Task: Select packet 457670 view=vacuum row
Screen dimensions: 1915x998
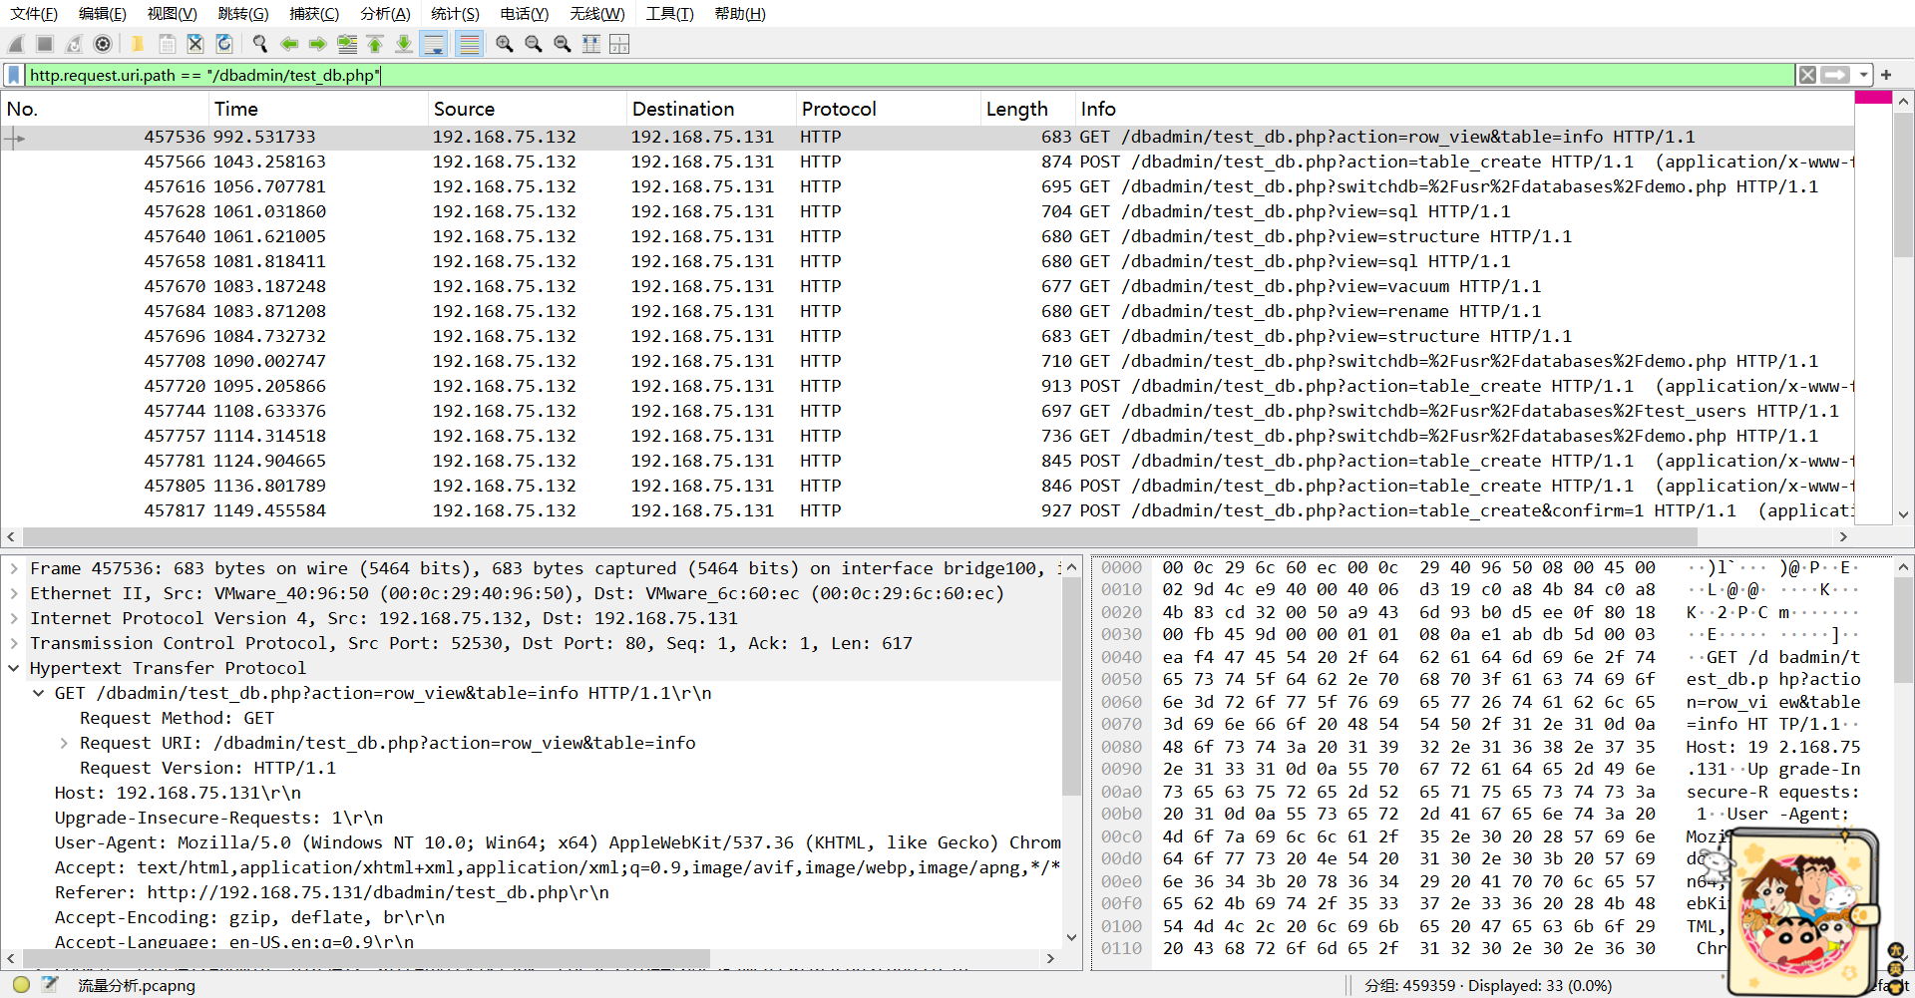Action: click(928, 286)
